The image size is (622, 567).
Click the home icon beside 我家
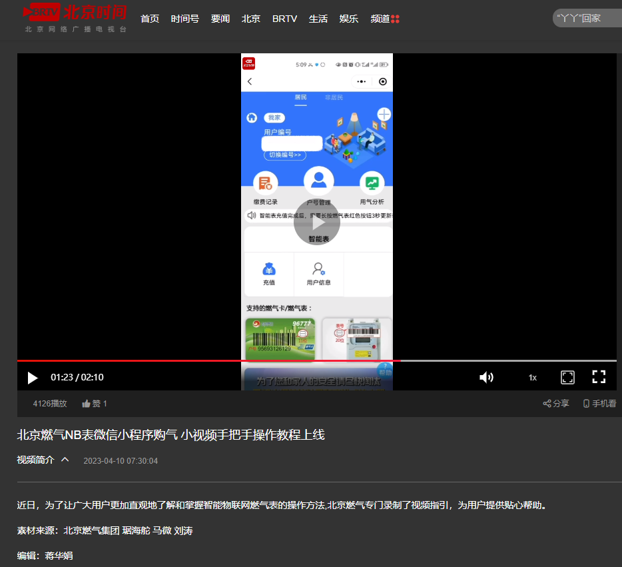(252, 117)
